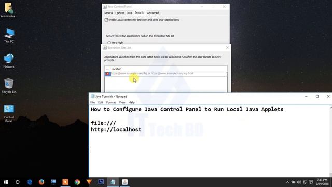Show hidden system tray icons
332x187 pixels.
[287, 182]
